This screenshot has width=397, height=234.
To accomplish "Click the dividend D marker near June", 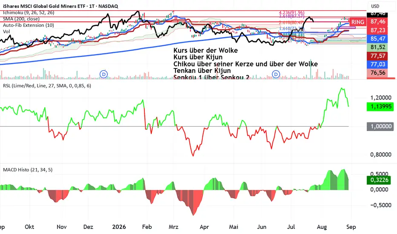I will tap(276, 74).
